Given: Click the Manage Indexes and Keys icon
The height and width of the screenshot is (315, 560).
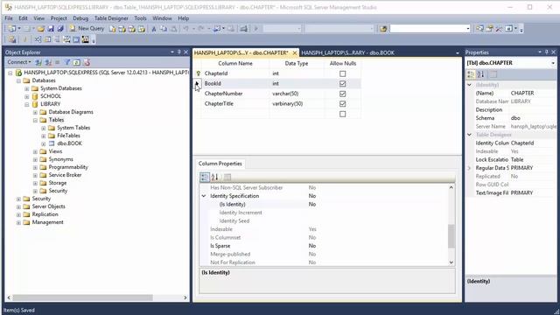Looking at the screenshot, I should pyautogui.click(x=47, y=39).
